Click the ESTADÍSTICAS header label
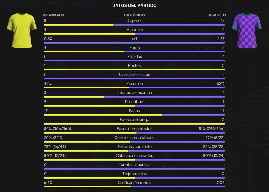Viewport: 269px width, 192px height. coord(134,15)
